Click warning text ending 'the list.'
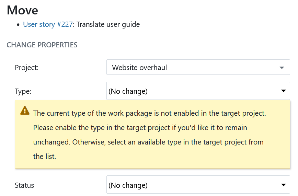Screen dimensions: 298x196 tap(44, 157)
